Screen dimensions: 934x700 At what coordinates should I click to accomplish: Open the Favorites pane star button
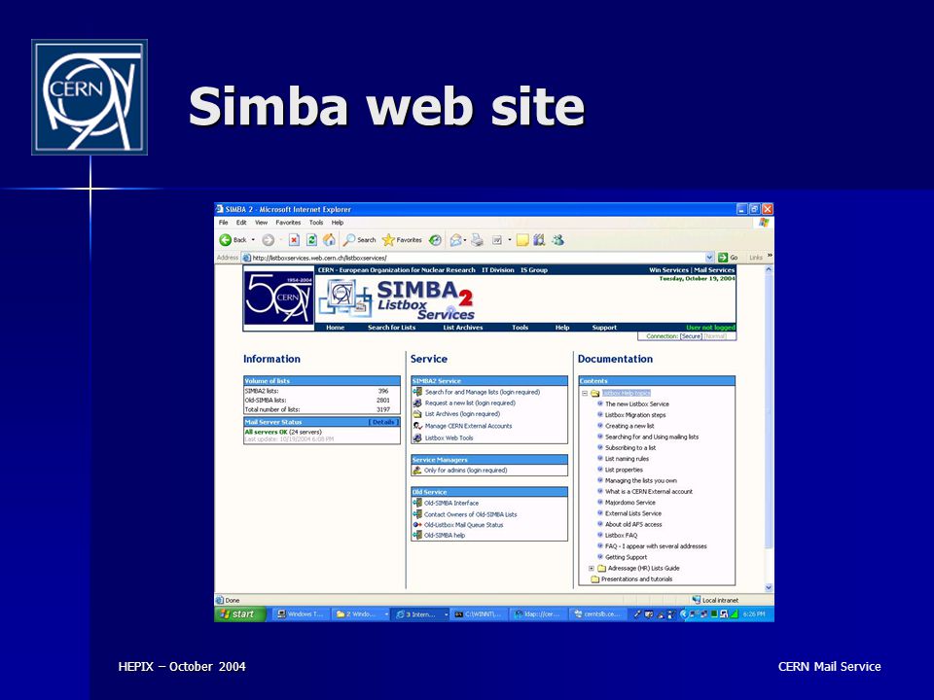coord(402,240)
